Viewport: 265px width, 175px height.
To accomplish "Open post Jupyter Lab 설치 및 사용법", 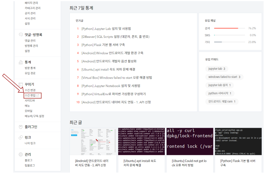I will pyautogui.click(x=106, y=29).
